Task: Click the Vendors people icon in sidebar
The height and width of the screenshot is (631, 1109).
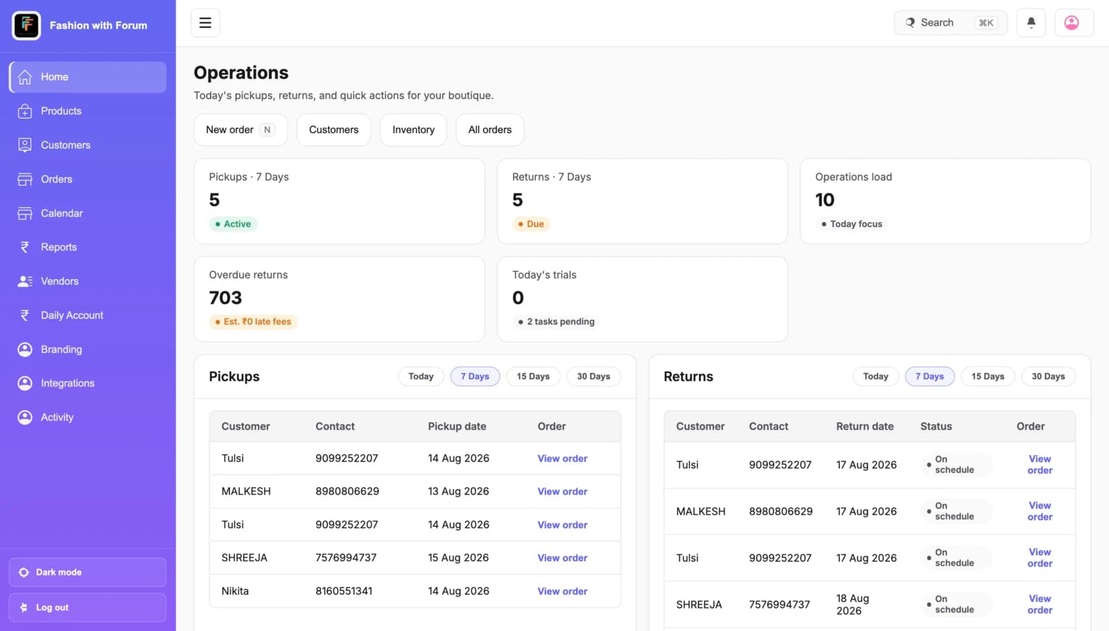Action: [25, 281]
